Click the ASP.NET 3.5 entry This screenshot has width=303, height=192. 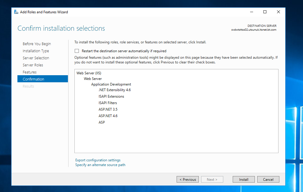coord(108,109)
